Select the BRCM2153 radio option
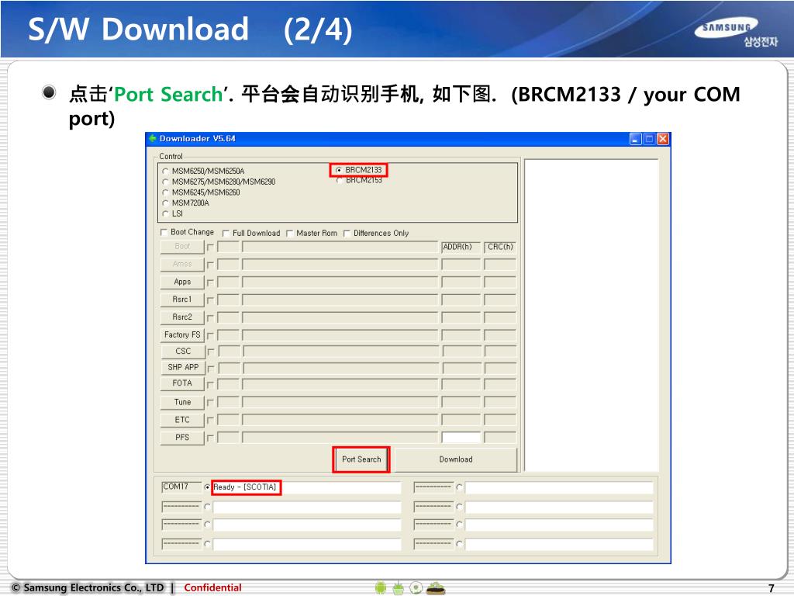This screenshot has height=596, width=794. 339,180
